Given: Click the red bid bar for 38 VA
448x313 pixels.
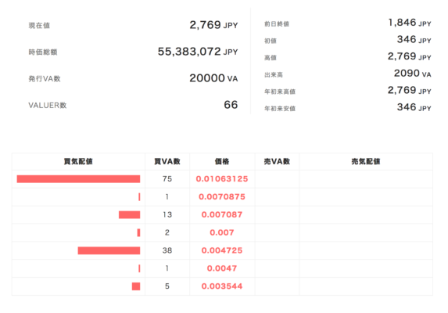Looking at the screenshot, I should click(109, 250).
